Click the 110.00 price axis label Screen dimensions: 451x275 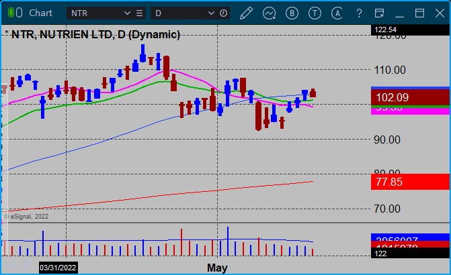coord(390,70)
